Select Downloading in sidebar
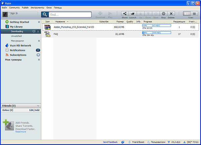The image size is (201, 145). click(x=21, y=31)
